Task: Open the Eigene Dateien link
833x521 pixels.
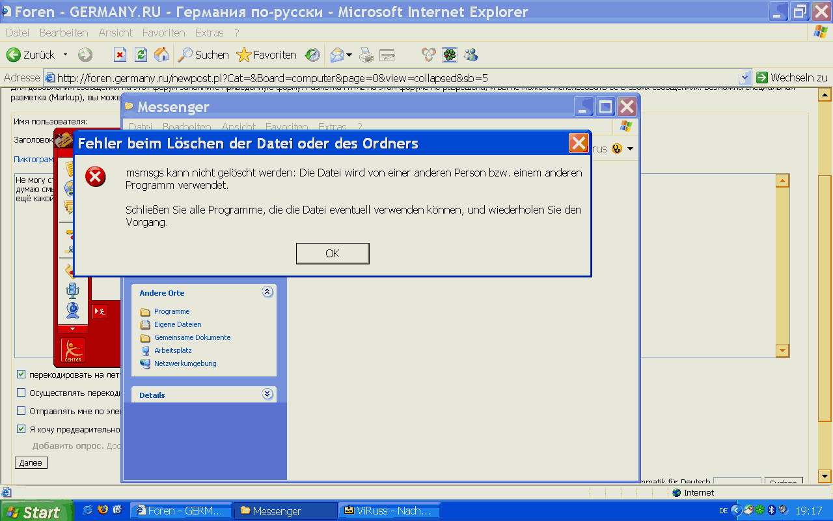Action: (x=178, y=324)
